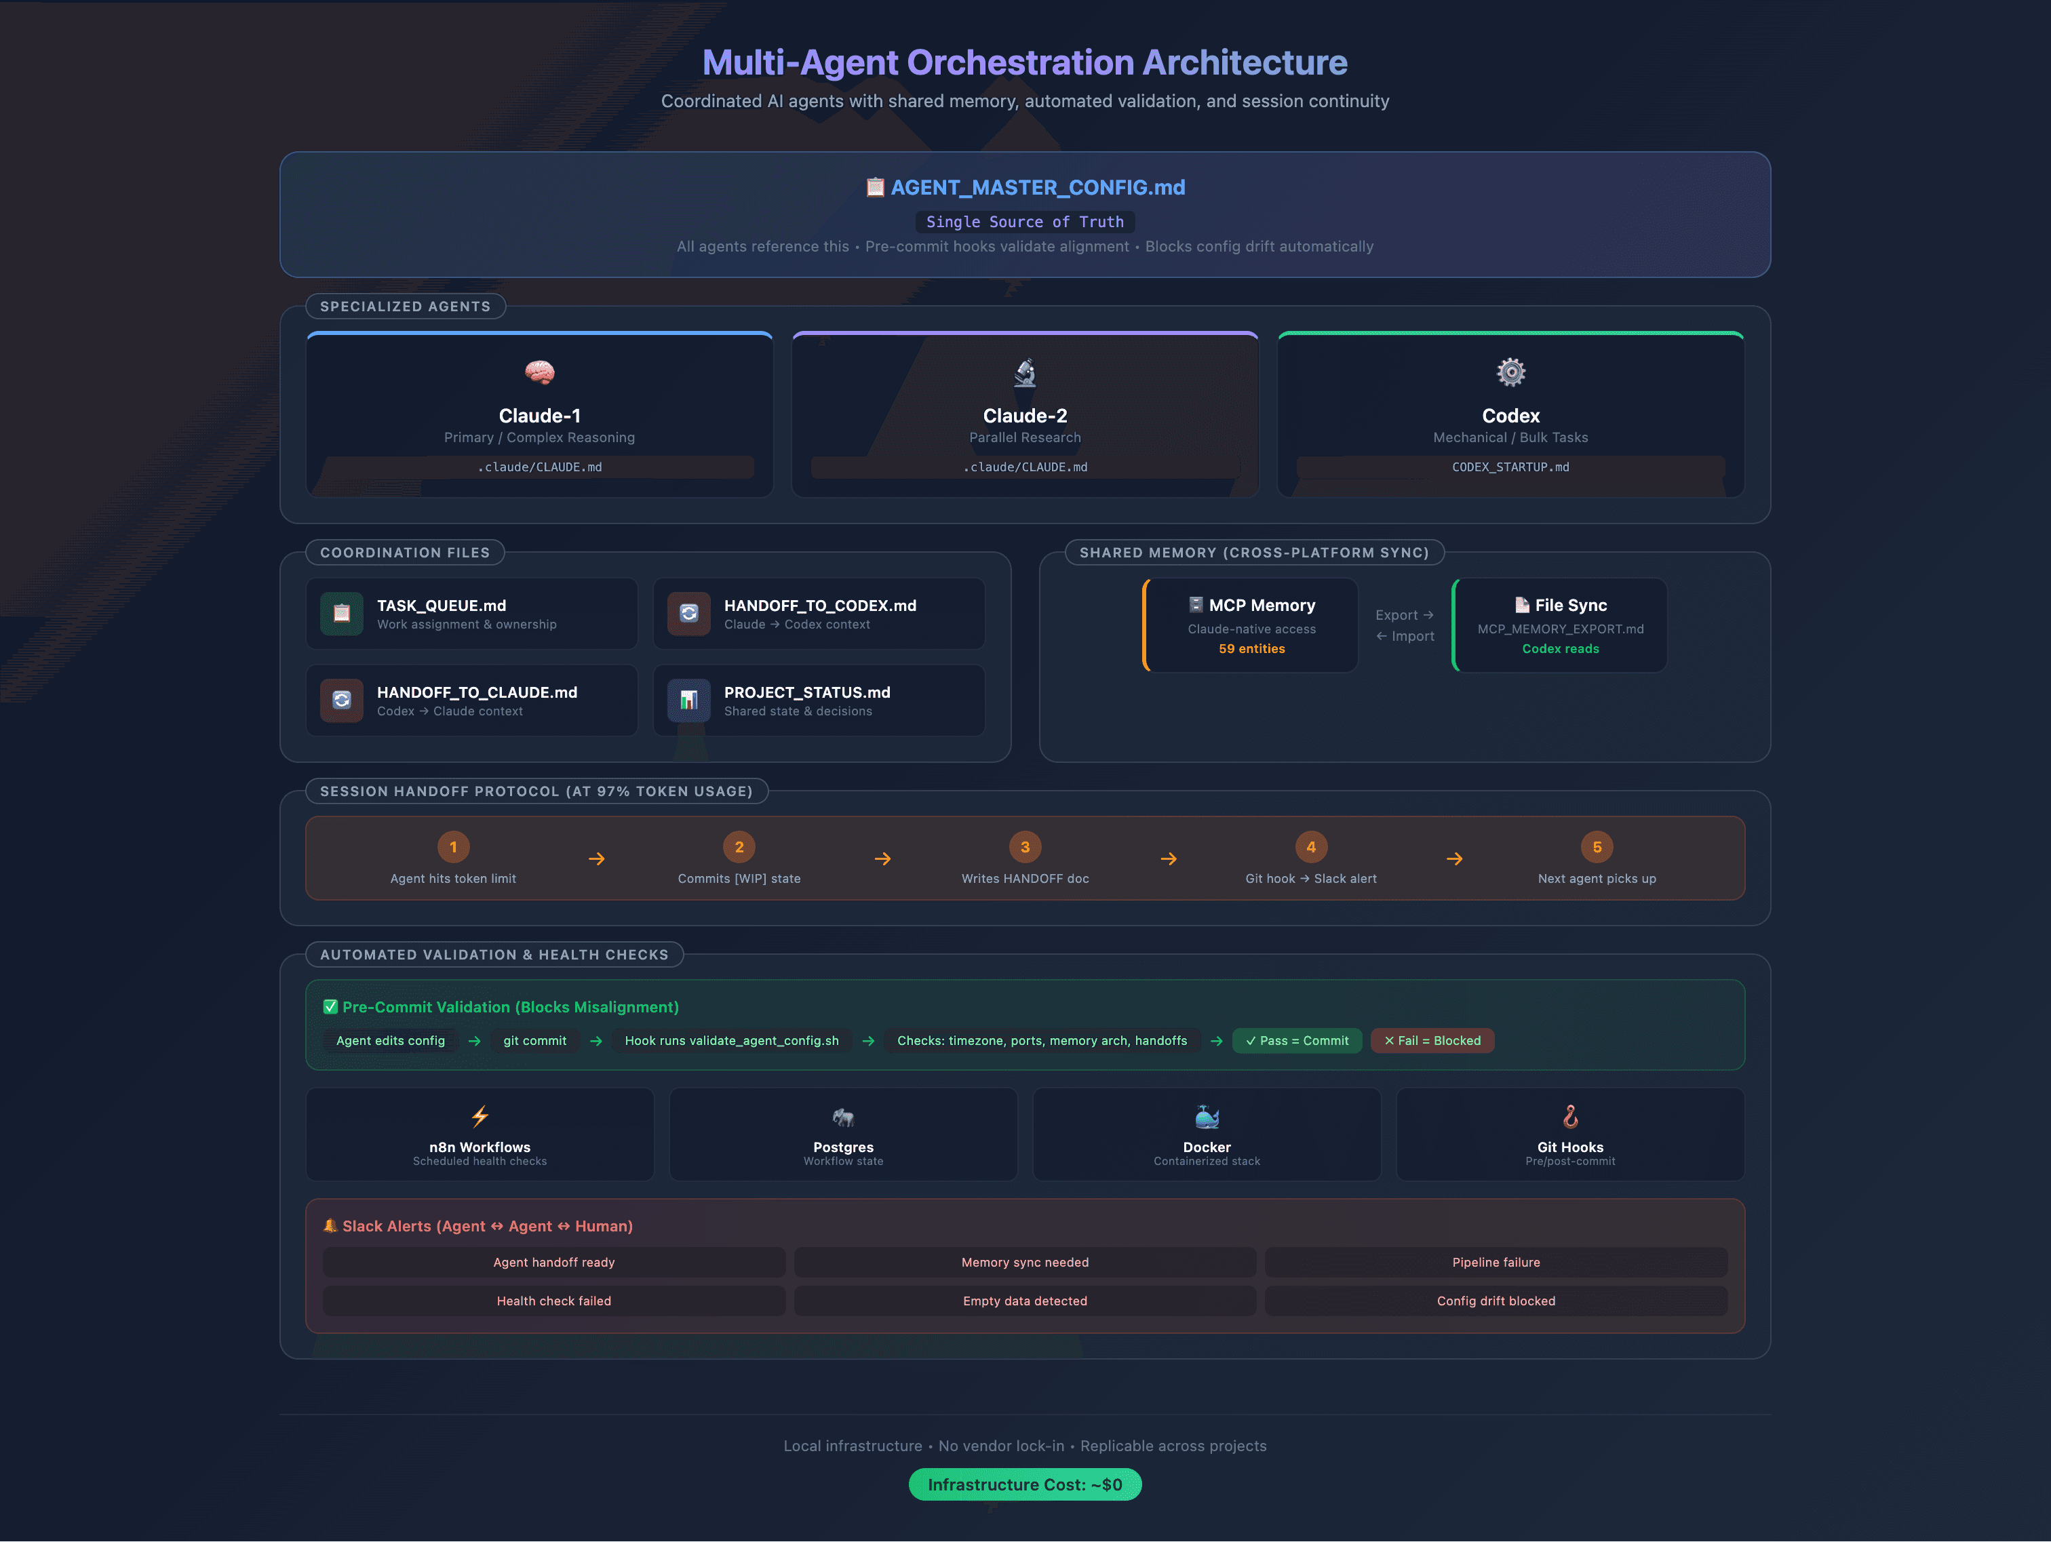Click step 4 circle, Git hook Slack alert
2051x1542 pixels.
(x=1311, y=846)
